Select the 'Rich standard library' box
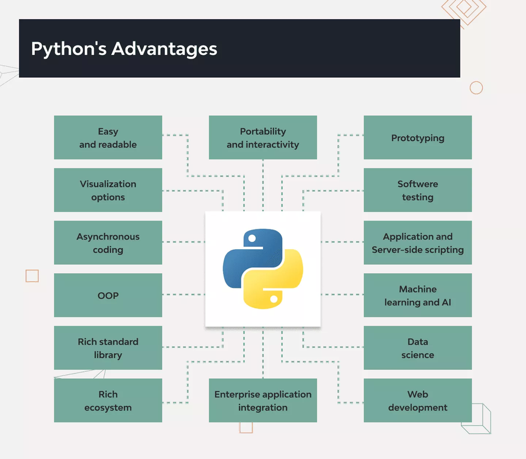 (108, 348)
